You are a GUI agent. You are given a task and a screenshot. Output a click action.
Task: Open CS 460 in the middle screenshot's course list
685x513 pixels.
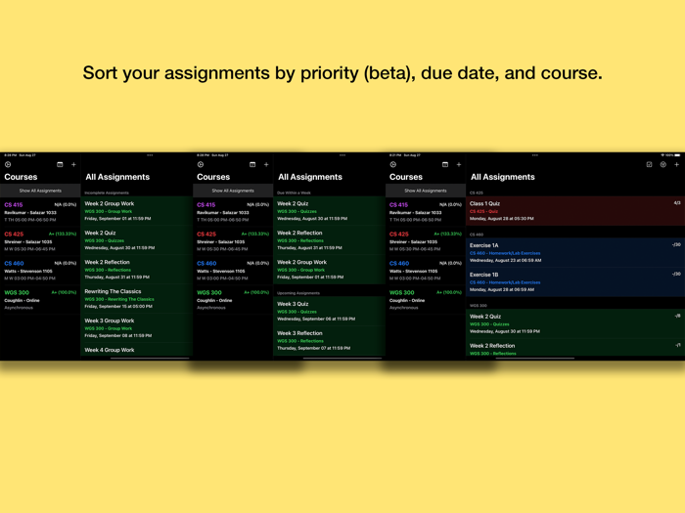[233, 271]
